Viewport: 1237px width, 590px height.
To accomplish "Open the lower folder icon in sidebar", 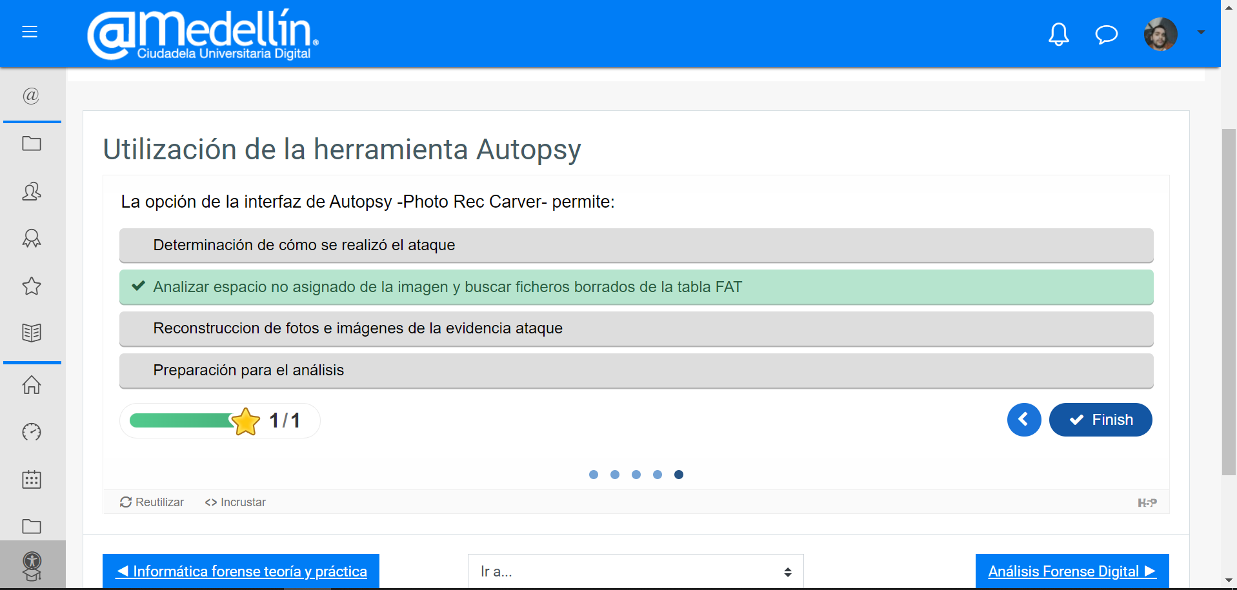I will click(x=31, y=526).
